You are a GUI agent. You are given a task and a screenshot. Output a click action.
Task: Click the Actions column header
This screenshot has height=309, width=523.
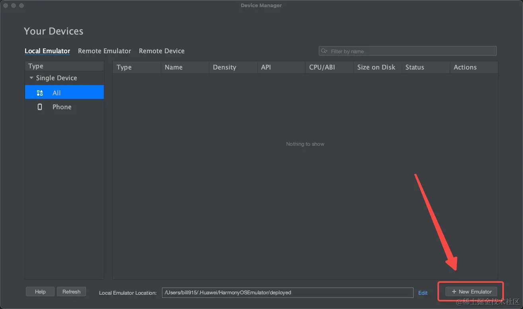tap(474, 67)
